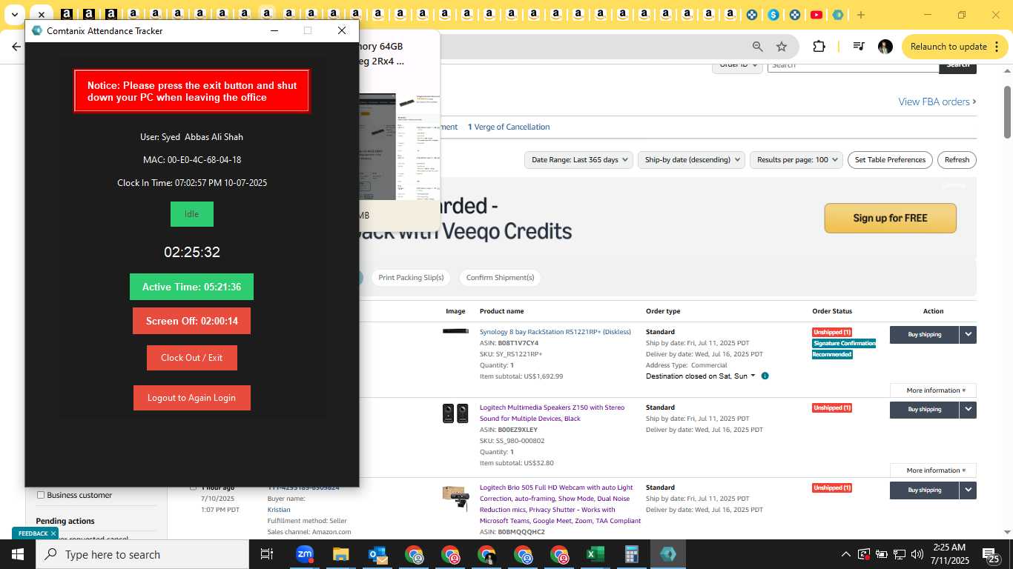This screenshot has height=569, width=1013.
Task: Click the Active Time display
Action: tap(191, 287)
